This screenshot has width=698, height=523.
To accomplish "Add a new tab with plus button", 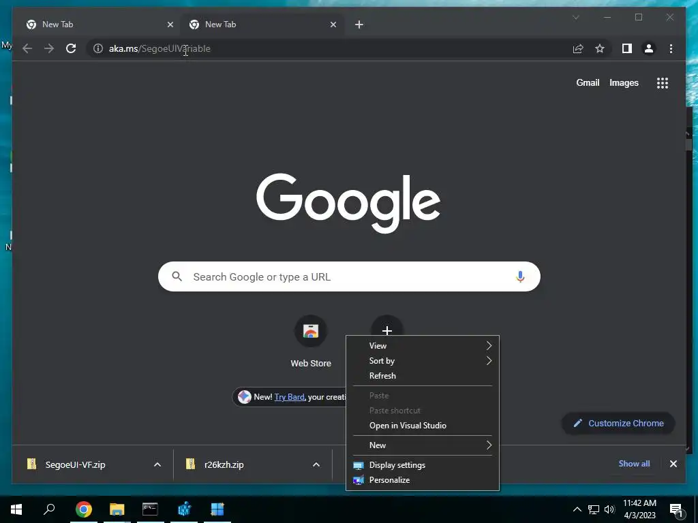I will (x=359, y=25).
